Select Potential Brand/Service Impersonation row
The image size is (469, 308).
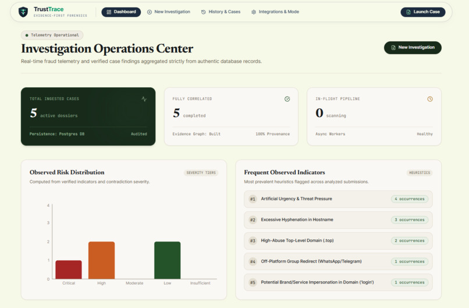[x=338, y=282]
